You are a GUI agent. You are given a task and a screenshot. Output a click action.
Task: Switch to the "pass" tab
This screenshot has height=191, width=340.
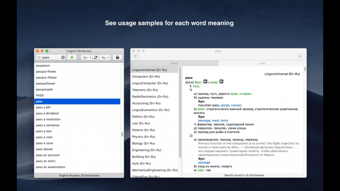(262, 63)
